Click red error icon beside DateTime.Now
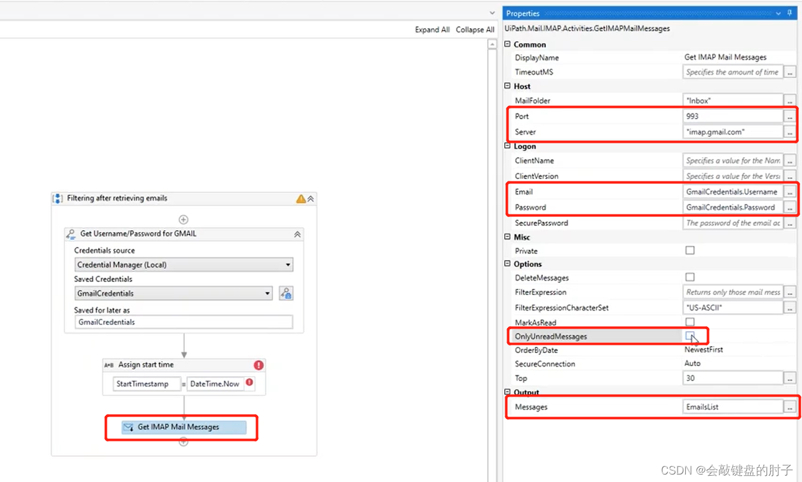The width and height of the screenshot is (802, 482). (x=249, y=382)
